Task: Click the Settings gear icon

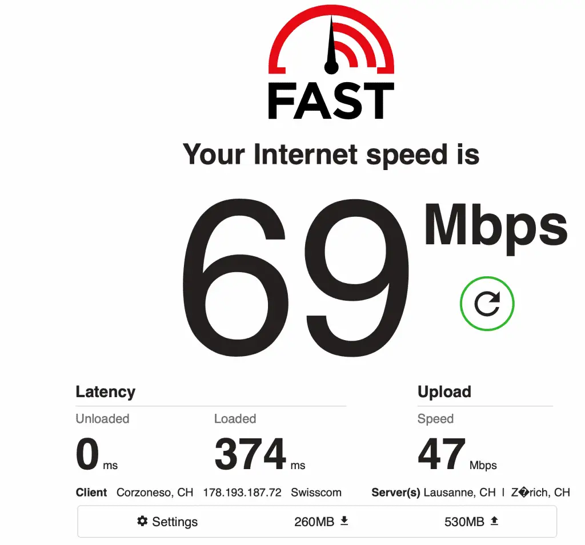Action: point(142,521)
